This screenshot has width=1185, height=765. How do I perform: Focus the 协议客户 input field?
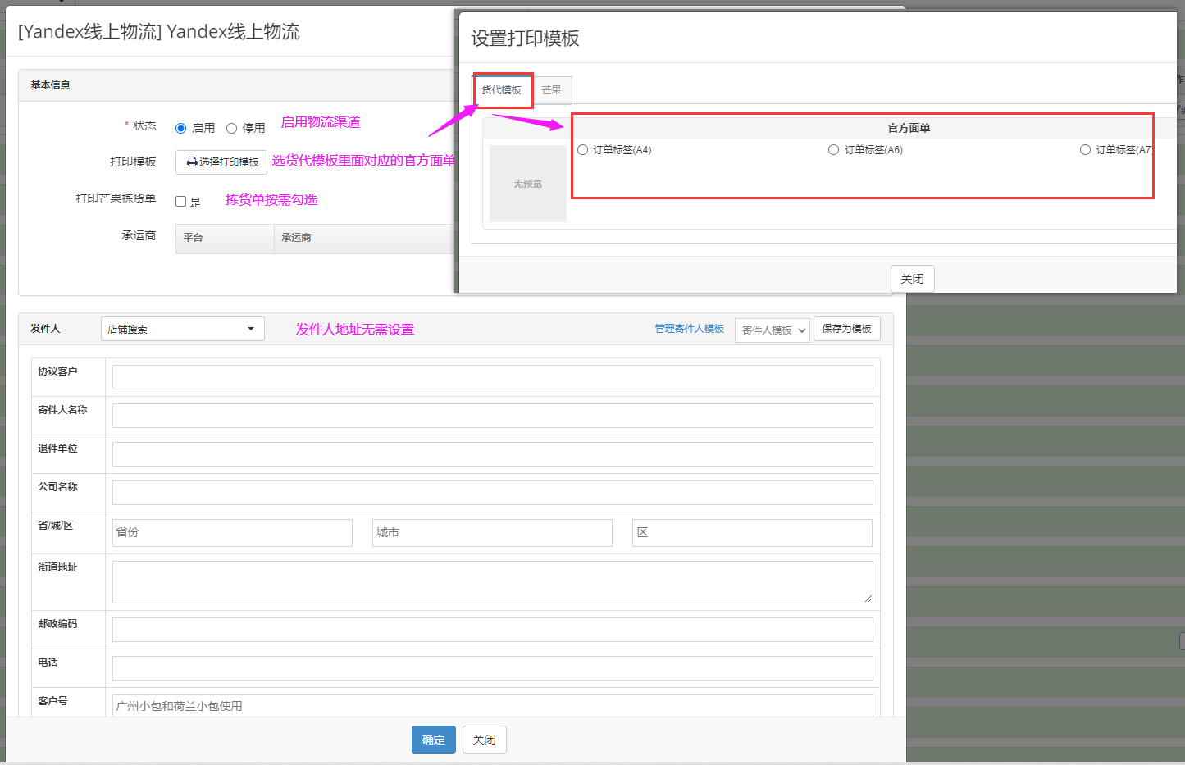point(493,377)
